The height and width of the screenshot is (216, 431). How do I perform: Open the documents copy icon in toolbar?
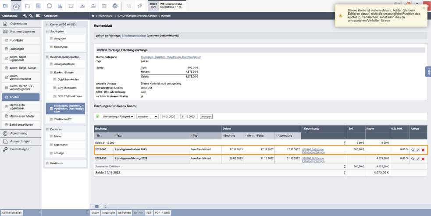coord(49,6)
